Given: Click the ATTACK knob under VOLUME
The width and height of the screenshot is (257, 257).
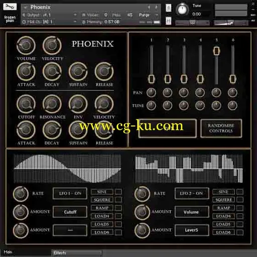Looking at the screenshot, I should [26, 72].
